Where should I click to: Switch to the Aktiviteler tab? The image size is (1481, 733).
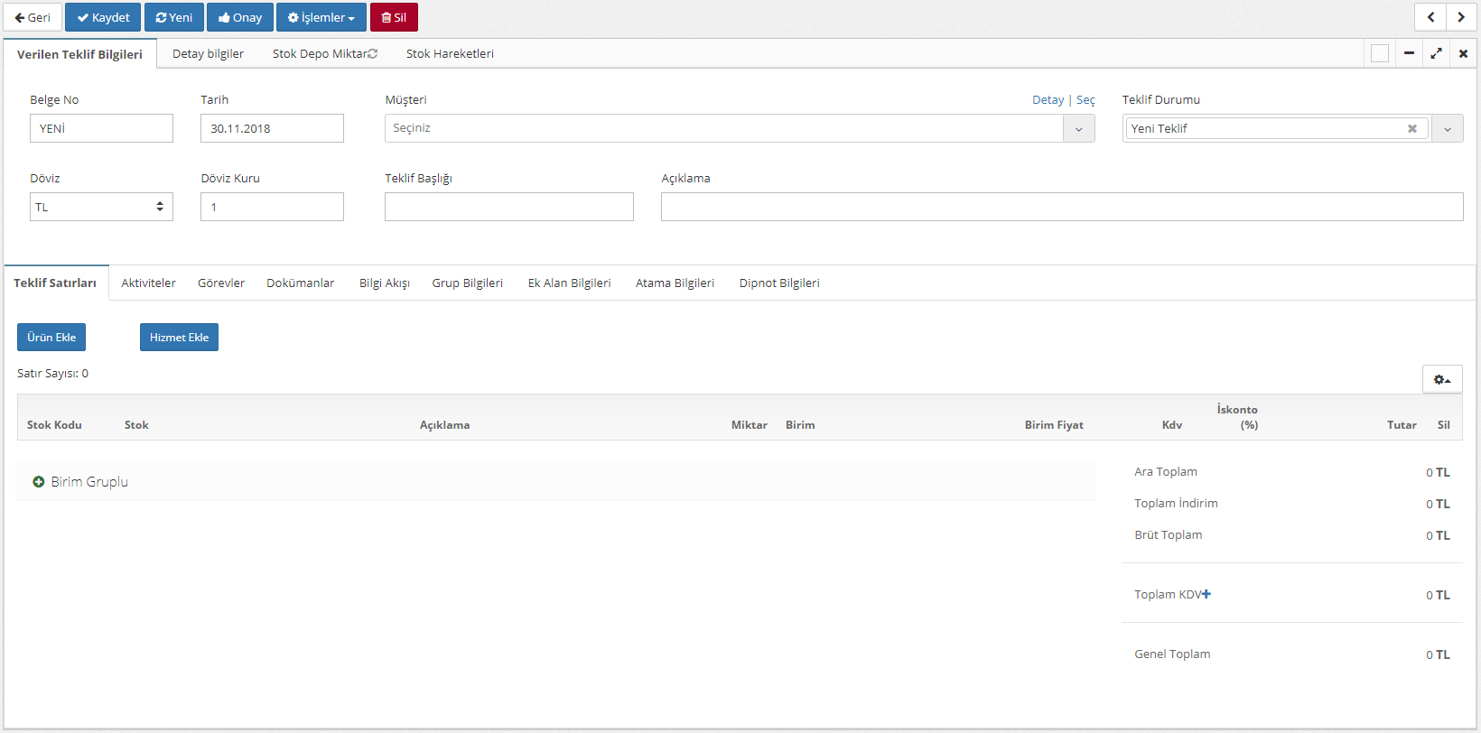point(148,283)
